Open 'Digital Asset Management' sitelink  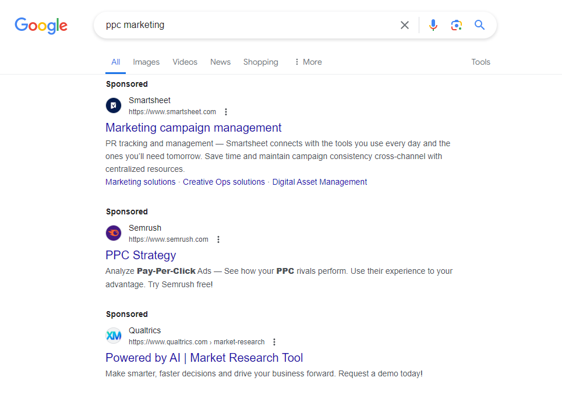point(320,182)
